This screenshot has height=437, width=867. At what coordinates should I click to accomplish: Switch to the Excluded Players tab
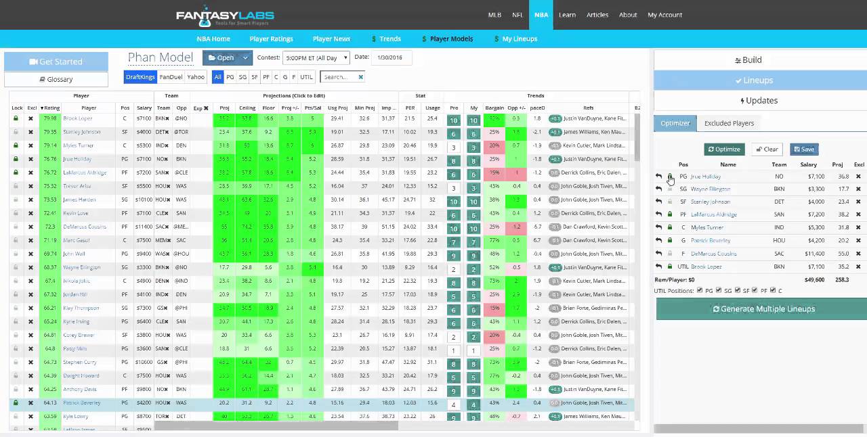click(x=729, y=123)
